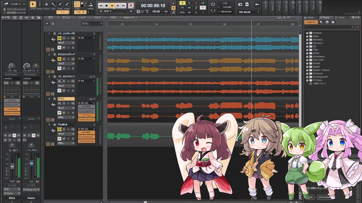Enable read automation on track 2

pyautogui.click(x=59, y=68)
